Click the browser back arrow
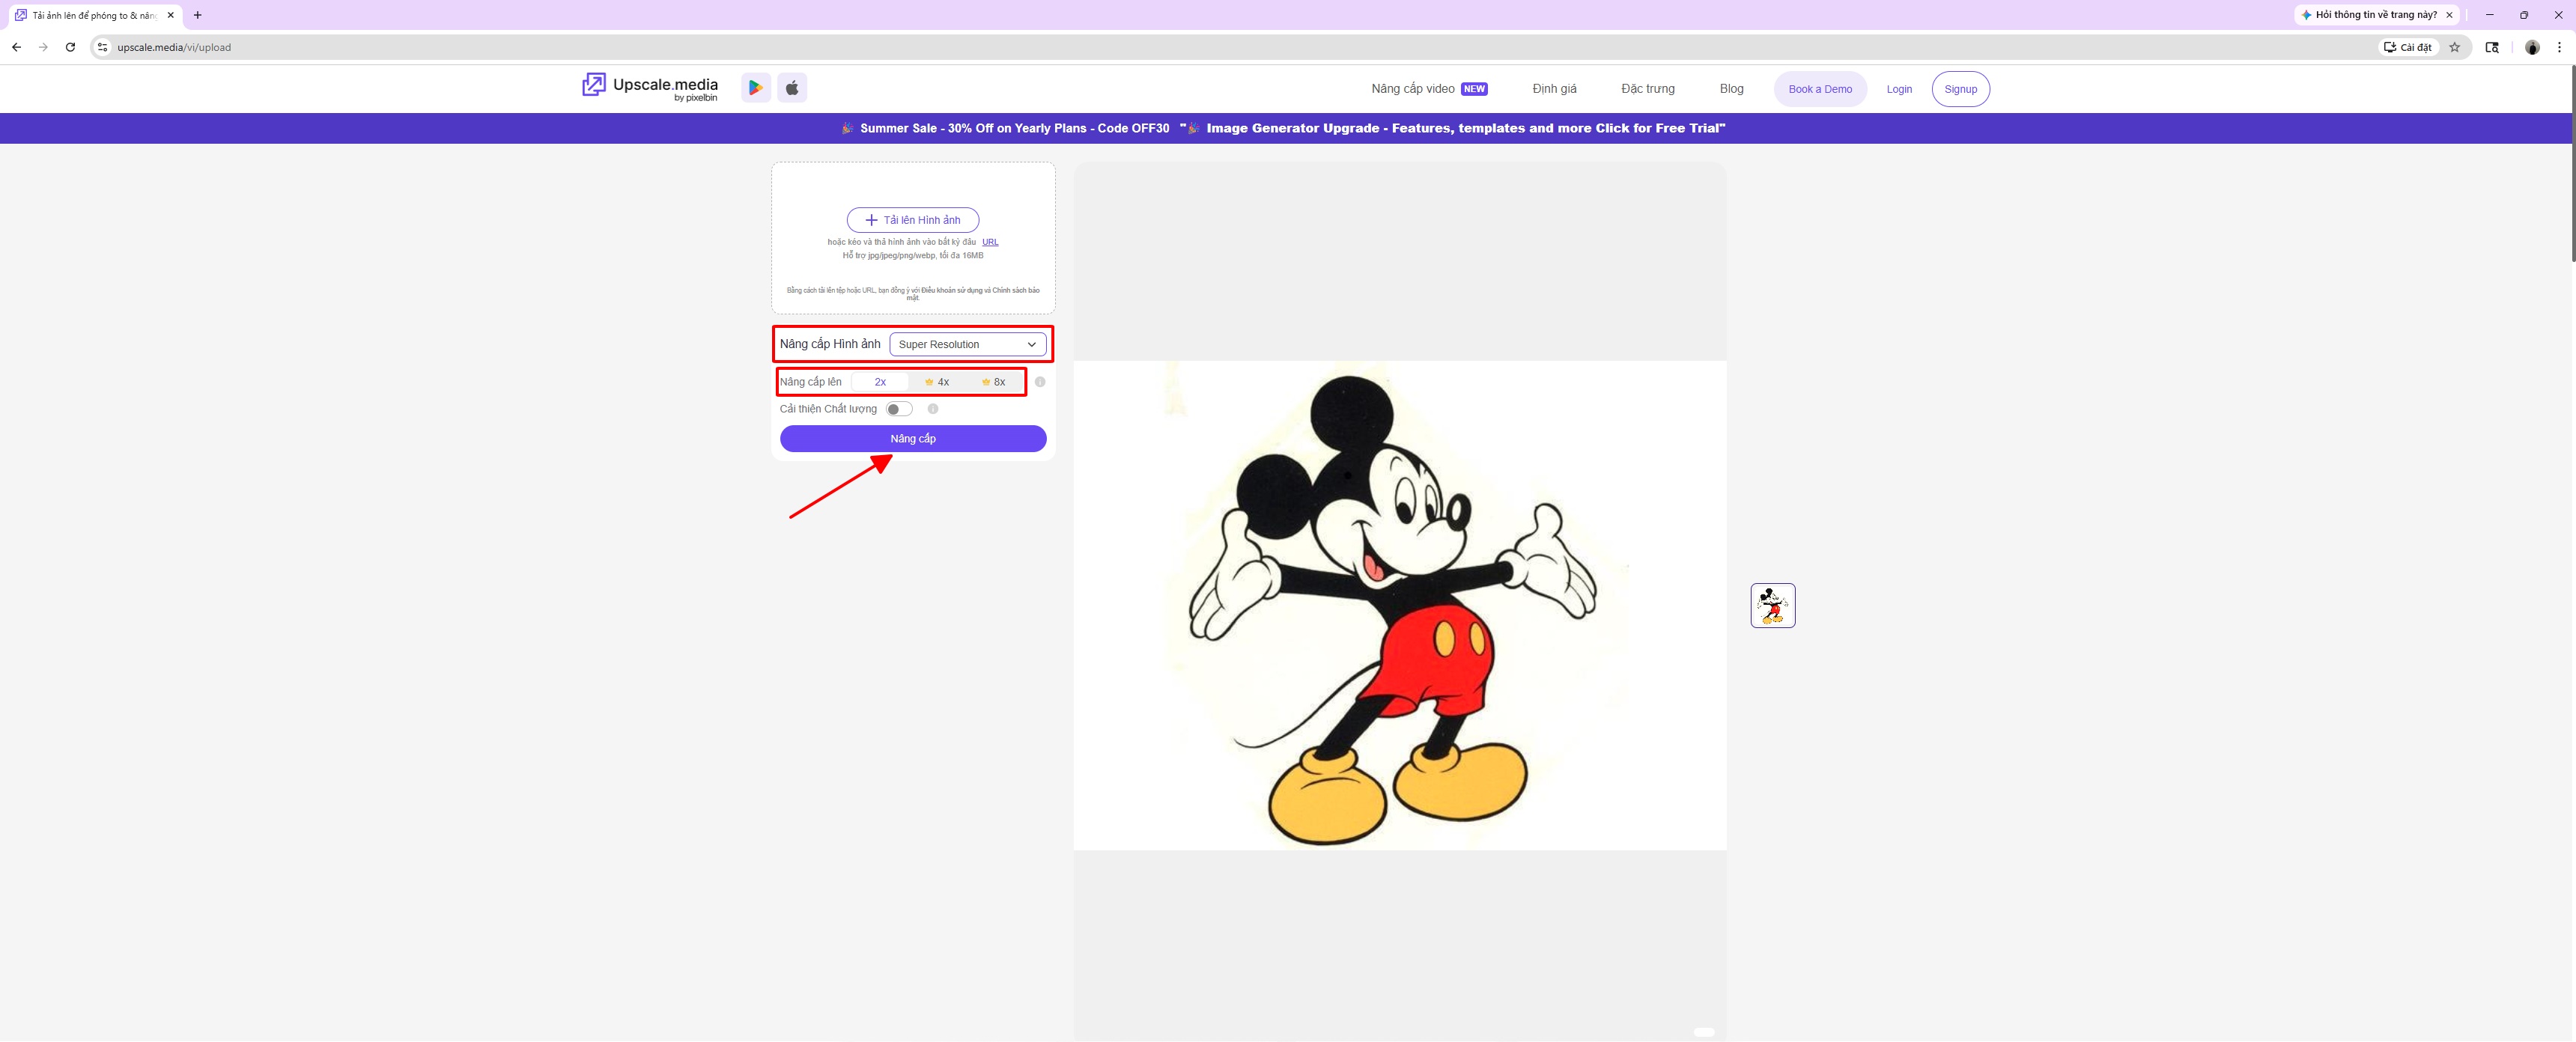 pyautogui.click(x=16, y=47)
